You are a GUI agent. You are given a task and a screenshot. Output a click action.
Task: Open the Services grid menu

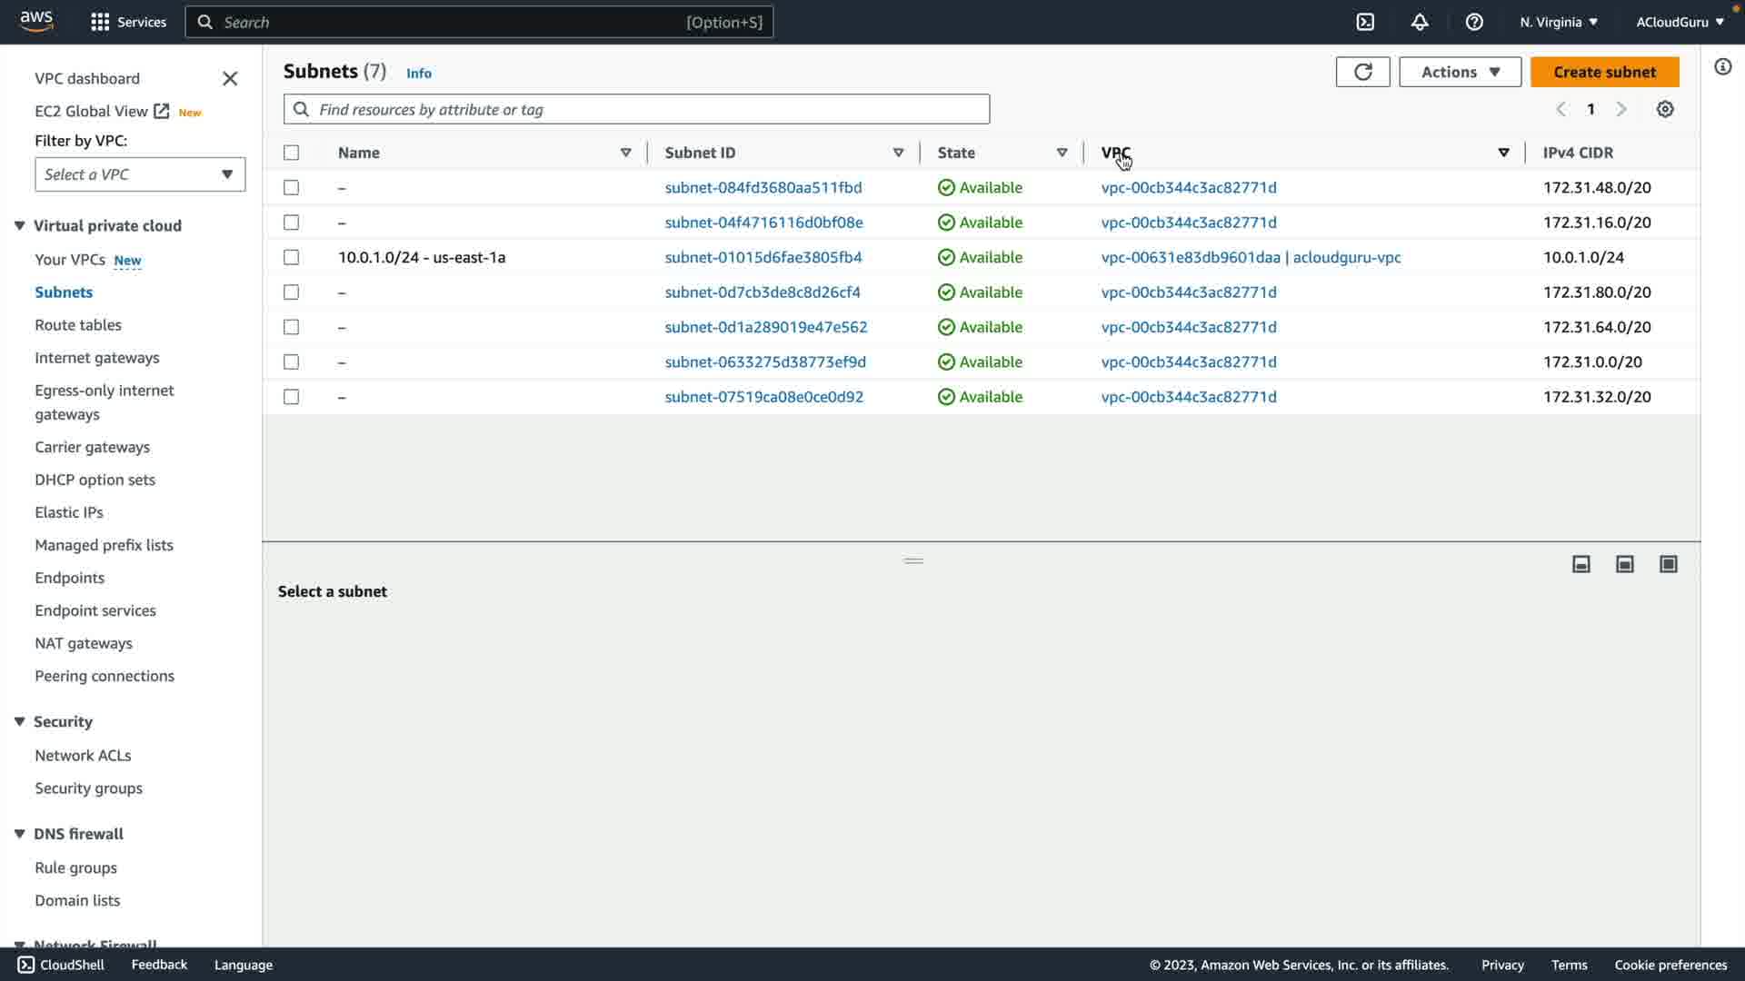tap(100, 22)
